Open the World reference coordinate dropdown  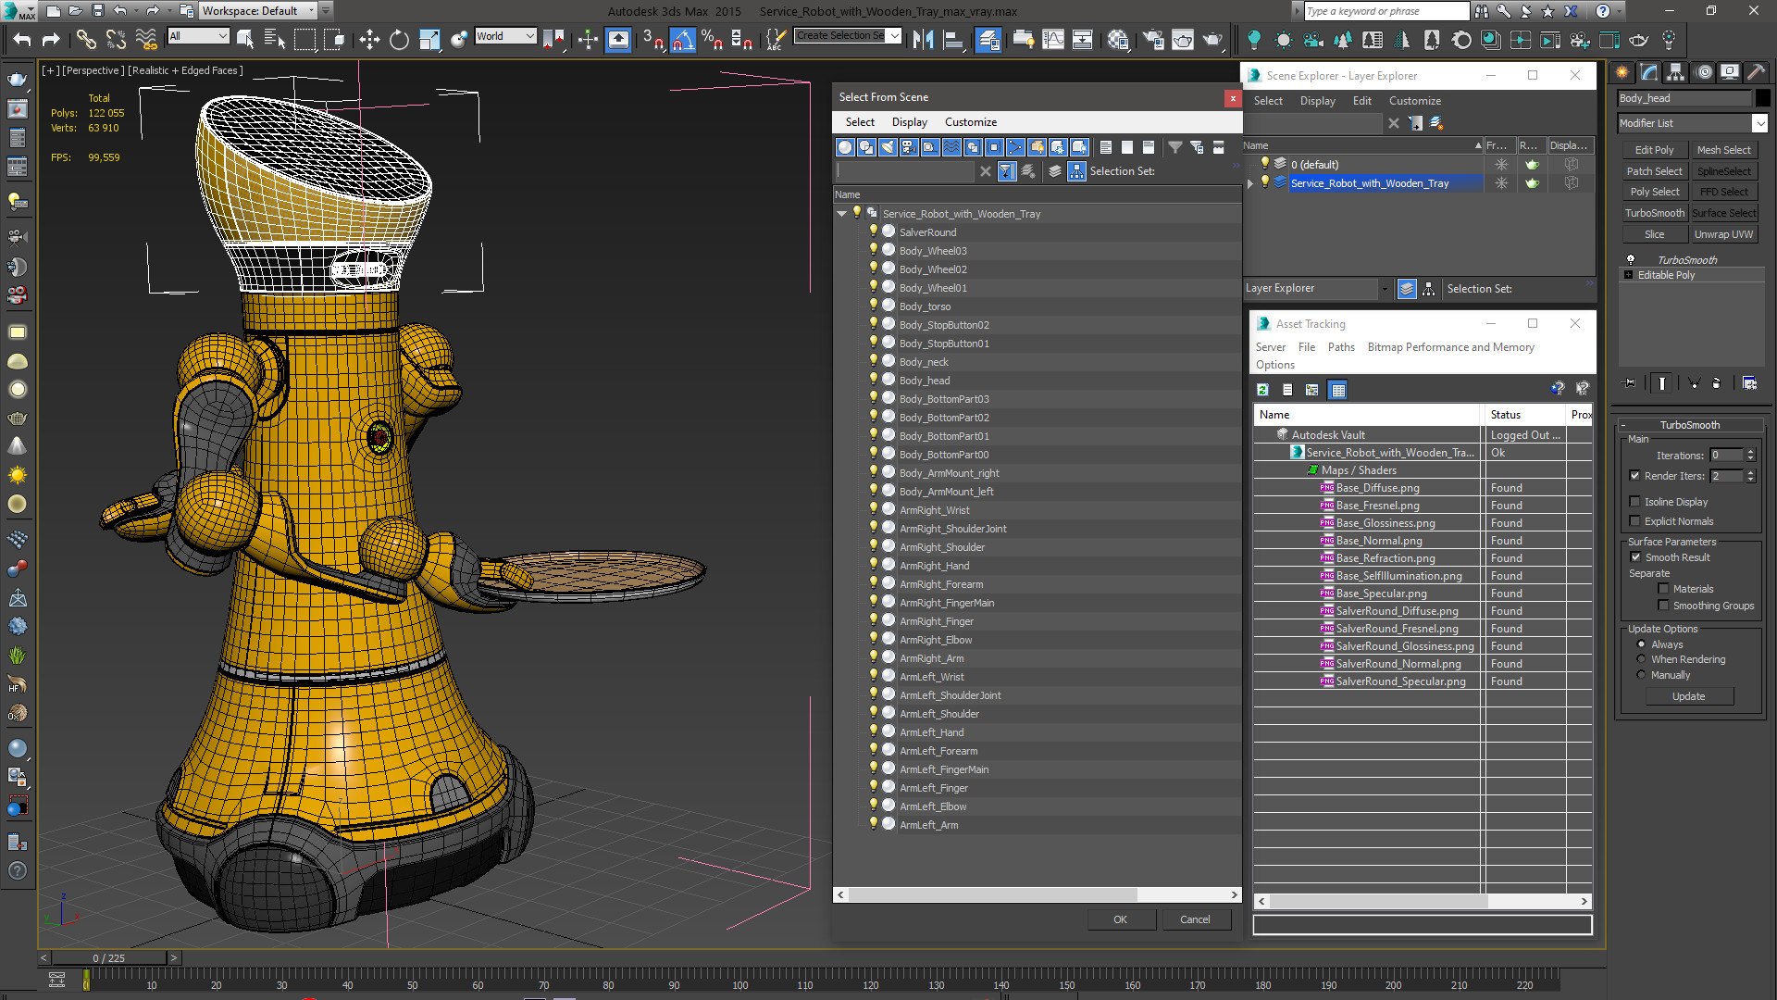tap(505, 36)
